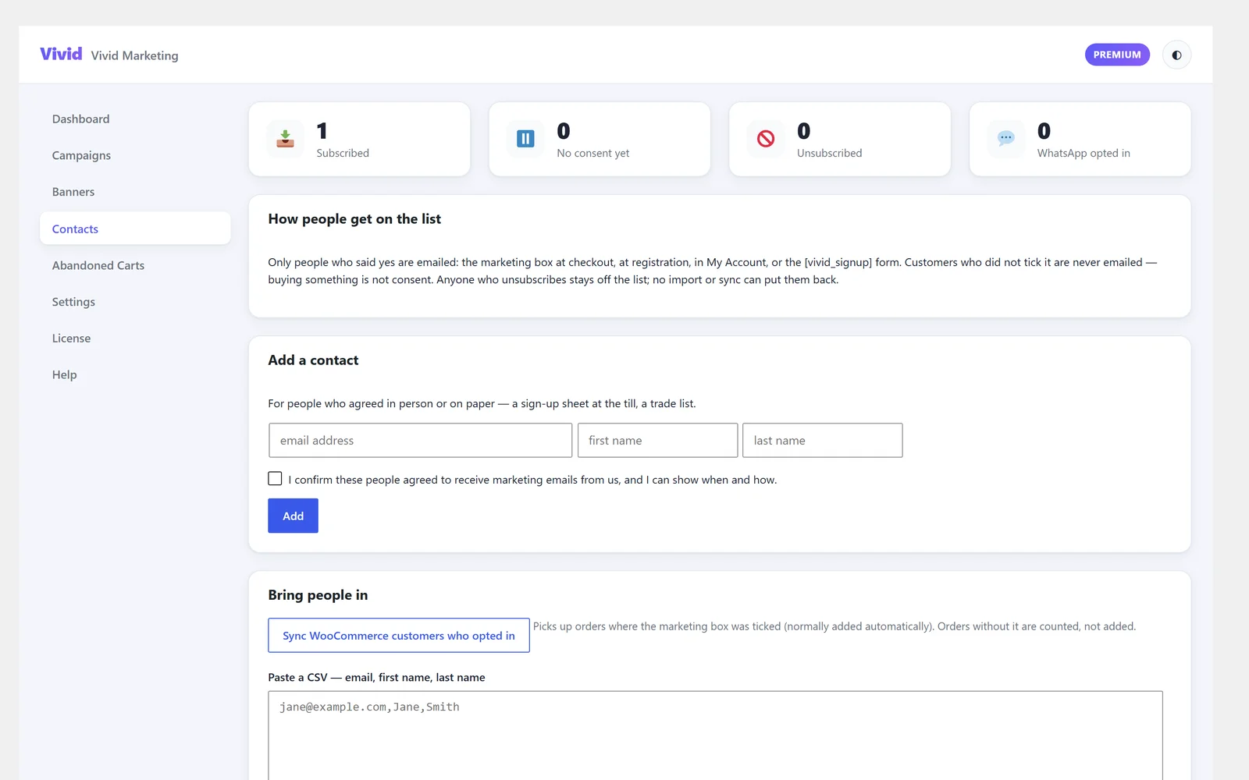Click the 'Add a contact' heading
The image size is (1249, 780).
coord(313,360)
